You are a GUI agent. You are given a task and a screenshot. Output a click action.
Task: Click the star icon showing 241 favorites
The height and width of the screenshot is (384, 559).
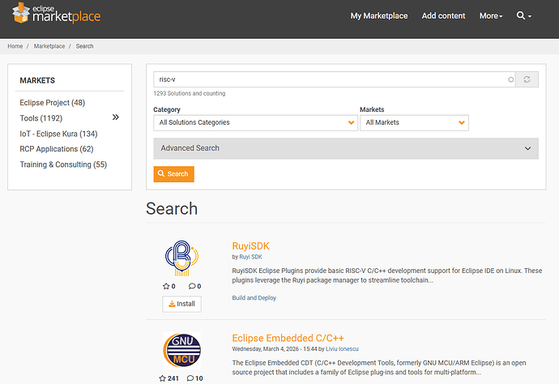pyautogui.click(x=162, y=378)
